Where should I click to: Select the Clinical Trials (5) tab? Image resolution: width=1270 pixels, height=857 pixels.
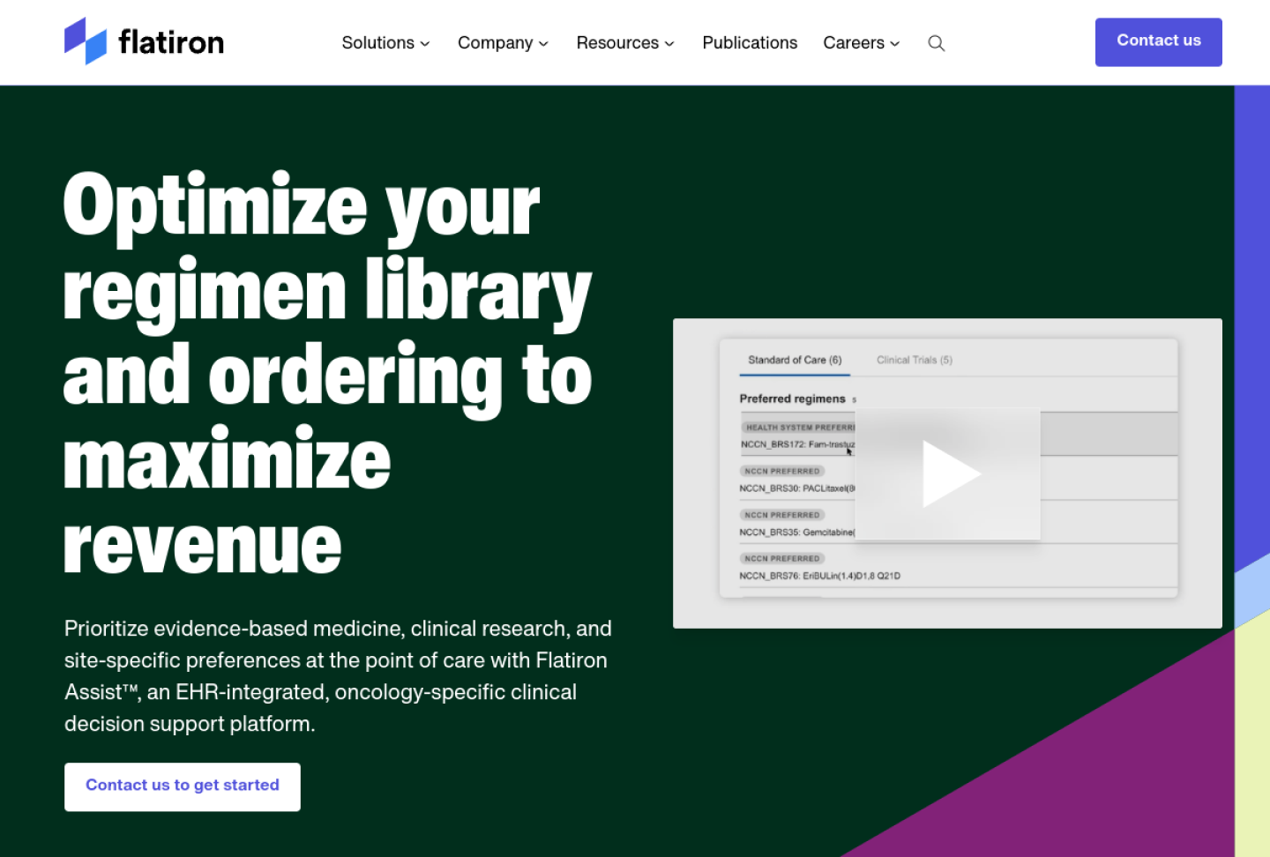915,360
